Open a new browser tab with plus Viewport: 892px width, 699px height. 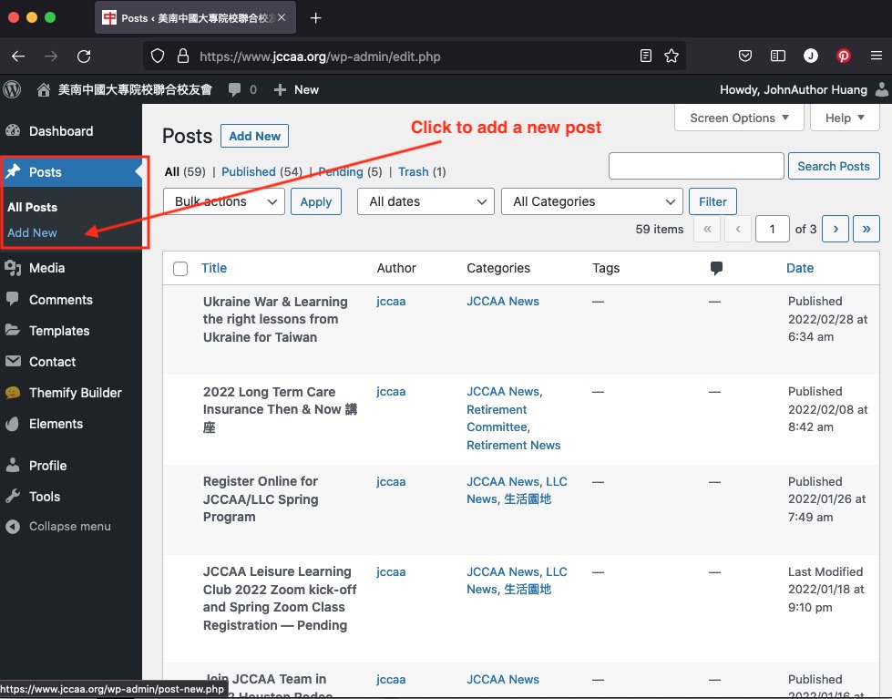tap(316, 18)
